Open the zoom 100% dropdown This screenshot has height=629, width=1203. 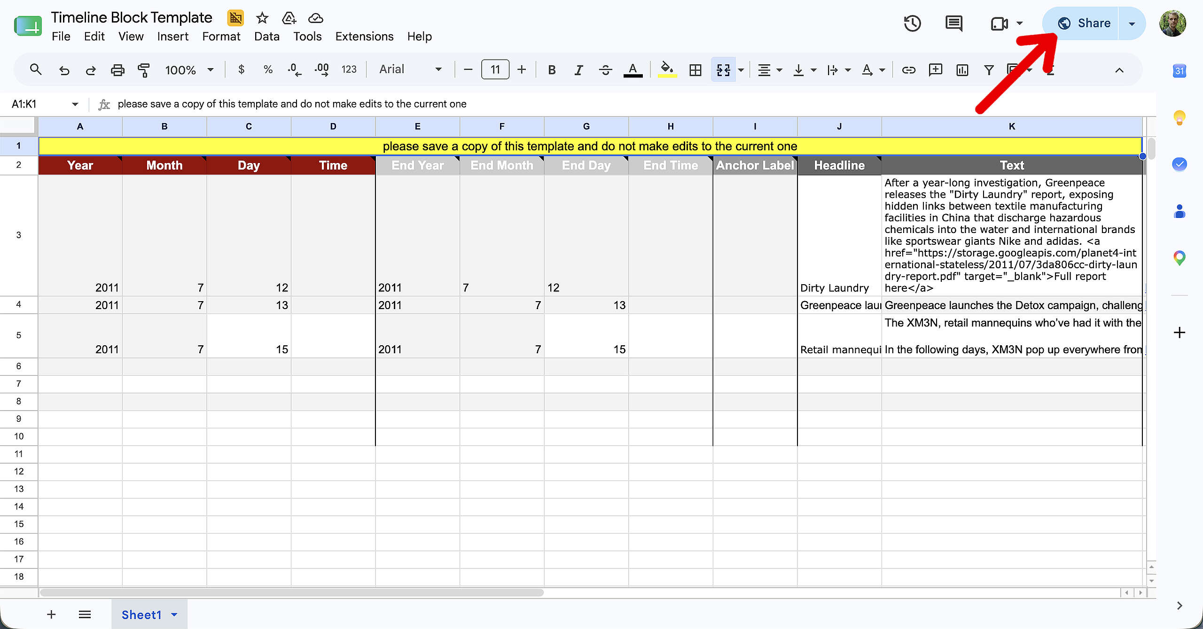point(189,70)
